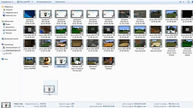Select video bandicam 2013-08-08 14-44-39-019

(x=46, y=17)
